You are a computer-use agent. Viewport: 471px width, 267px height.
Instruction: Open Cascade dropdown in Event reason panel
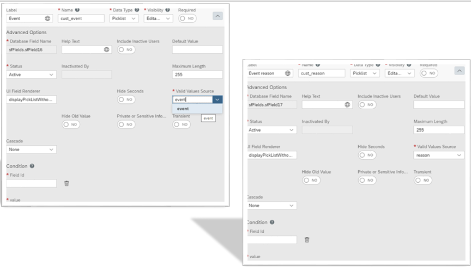tap(271, 206)
